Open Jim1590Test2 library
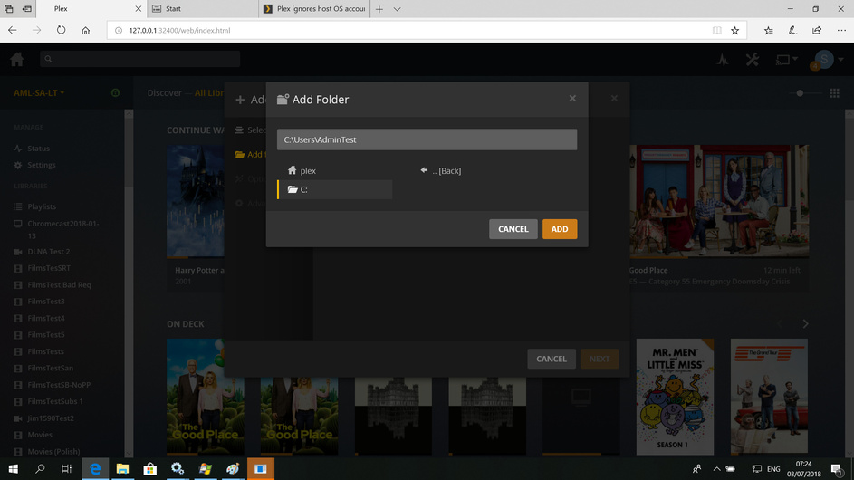Viewport: 854px width, 480px height. click(50, 418)
